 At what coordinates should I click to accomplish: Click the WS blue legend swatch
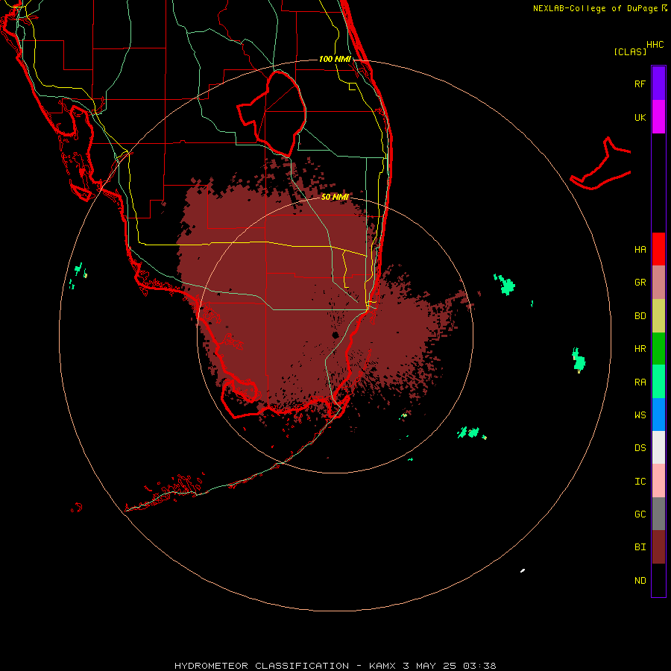click(658, 415)
